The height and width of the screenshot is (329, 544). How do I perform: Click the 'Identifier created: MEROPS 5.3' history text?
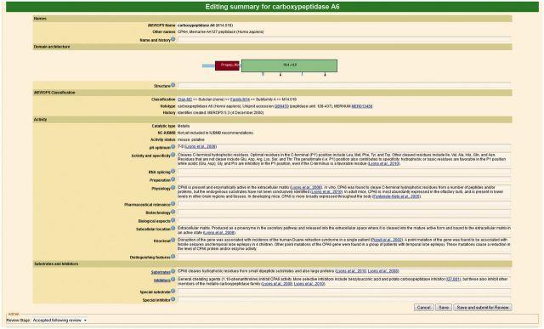pyautogui.click(x=221, y=113)
